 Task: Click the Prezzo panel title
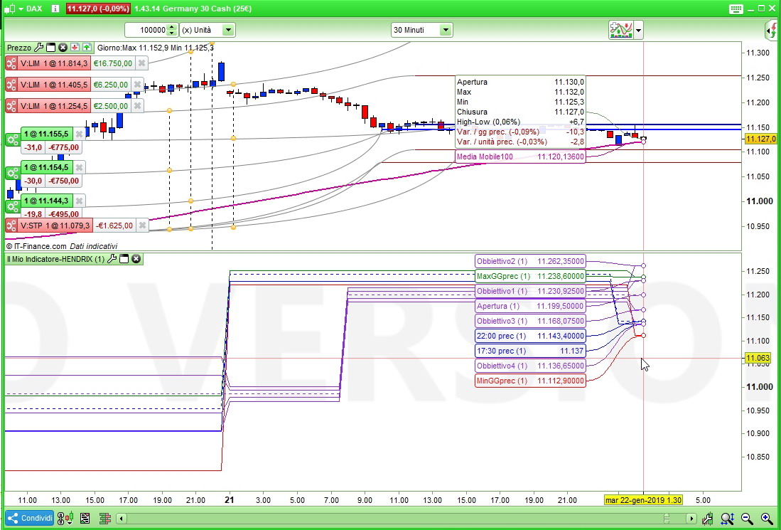19,48
